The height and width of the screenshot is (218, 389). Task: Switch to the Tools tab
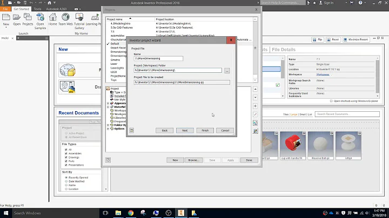37,9
